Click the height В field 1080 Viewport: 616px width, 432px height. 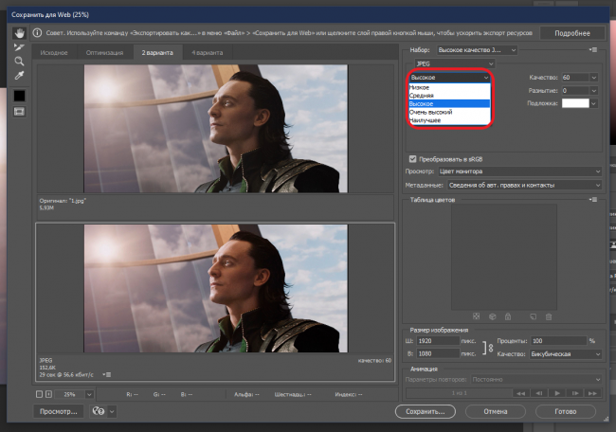[x=438, y=354]
